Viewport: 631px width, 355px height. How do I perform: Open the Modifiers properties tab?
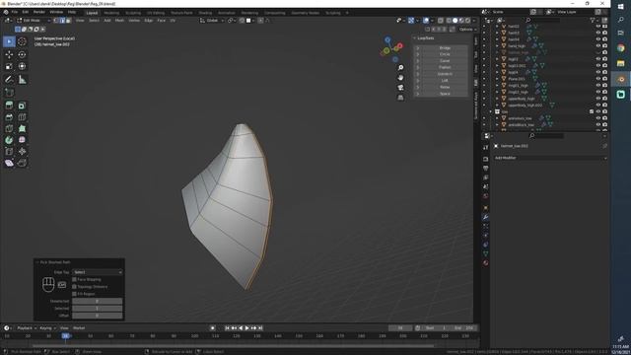click(486, 217)
